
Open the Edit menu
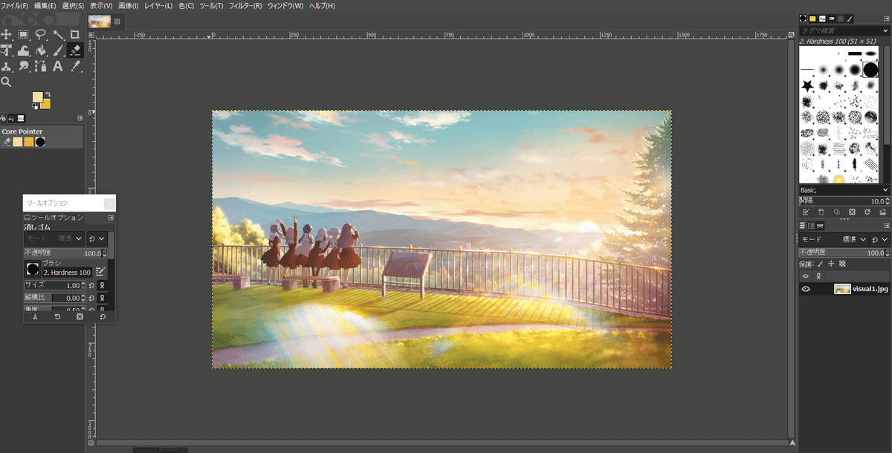45,6
